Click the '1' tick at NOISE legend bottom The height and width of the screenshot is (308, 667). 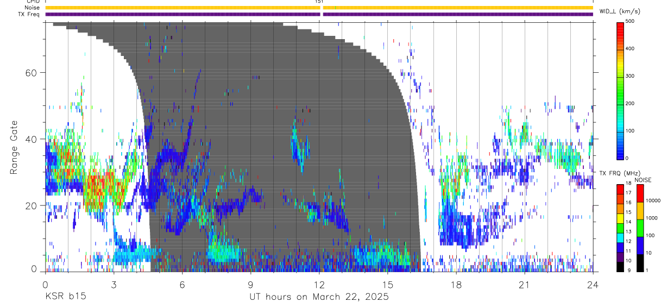click(647, 271)
